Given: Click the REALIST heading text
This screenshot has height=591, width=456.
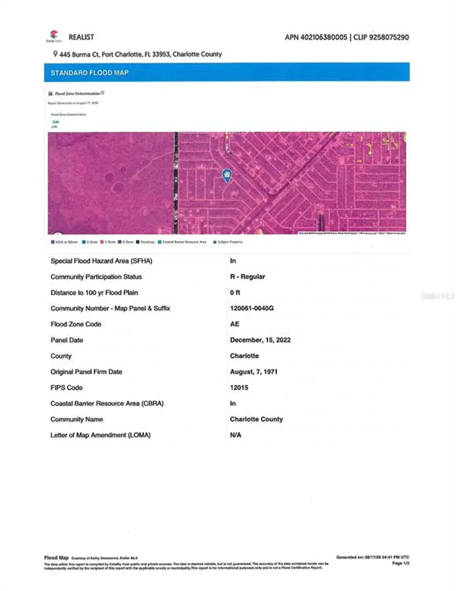Looking at the screenshot, I should [81, 37].
